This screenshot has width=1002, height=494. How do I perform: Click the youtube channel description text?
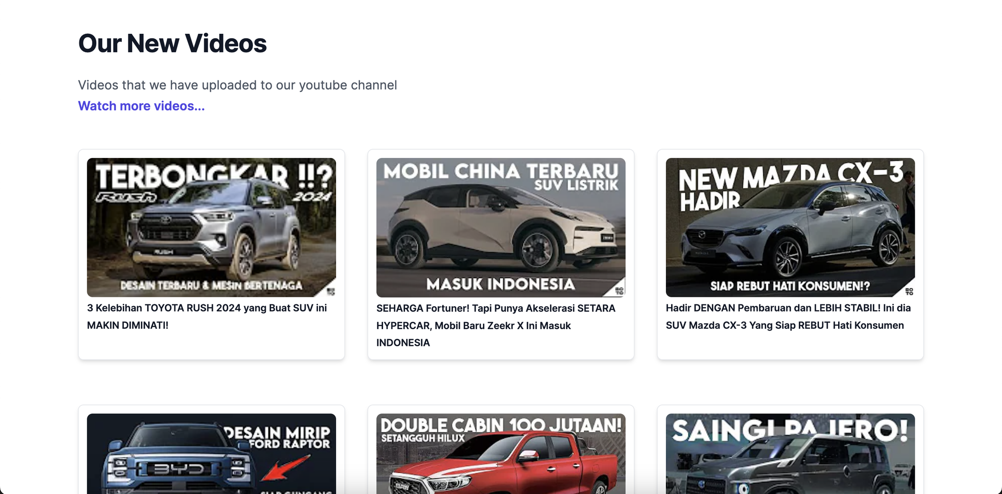237,85
